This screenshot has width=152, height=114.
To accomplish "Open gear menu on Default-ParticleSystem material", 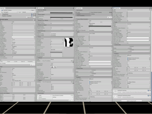I will [x=150, y=96].
